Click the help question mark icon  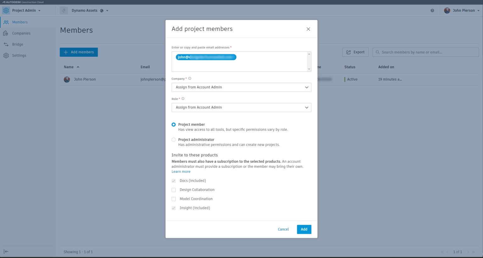point(432,10)
